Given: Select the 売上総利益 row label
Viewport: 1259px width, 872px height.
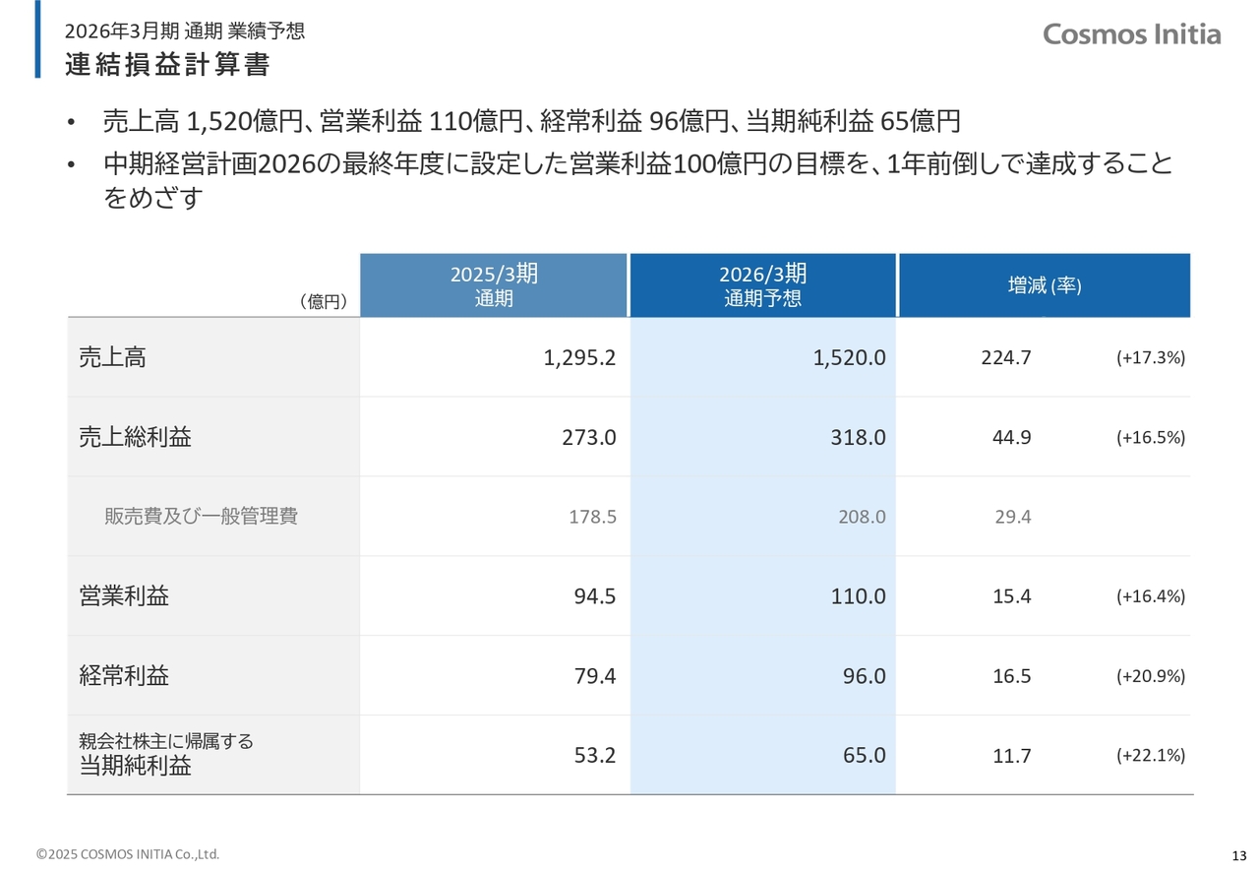Looking at the screenshot, I should coord(136,437).
